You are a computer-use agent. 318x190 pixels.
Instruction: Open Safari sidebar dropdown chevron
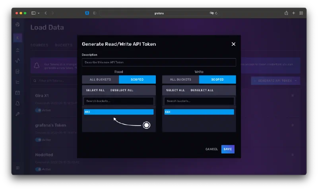39,13
